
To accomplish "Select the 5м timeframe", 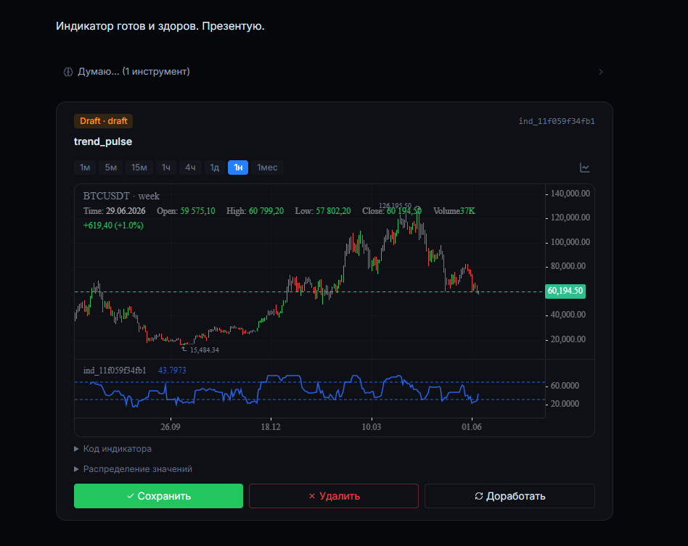I will (110, 167).
